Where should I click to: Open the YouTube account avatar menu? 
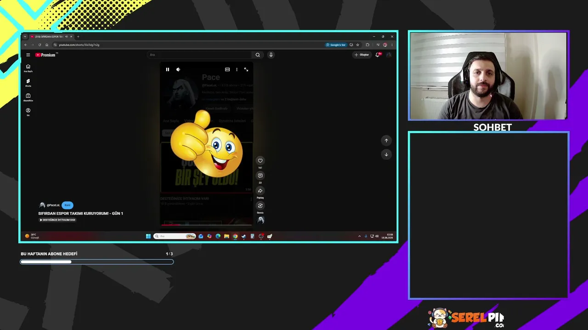coord(389,55)
